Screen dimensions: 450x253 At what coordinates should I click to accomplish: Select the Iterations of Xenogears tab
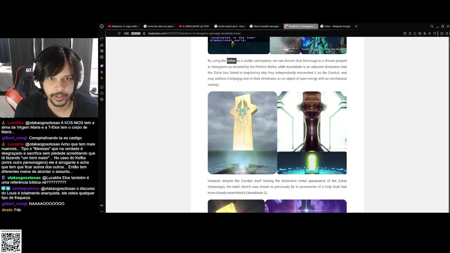[301, 26]
